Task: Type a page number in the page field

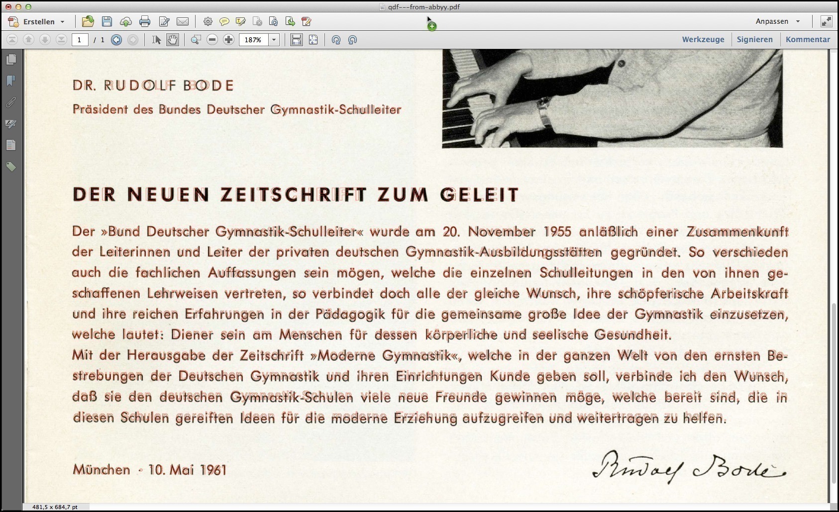Action: click(x=80, y=40)
